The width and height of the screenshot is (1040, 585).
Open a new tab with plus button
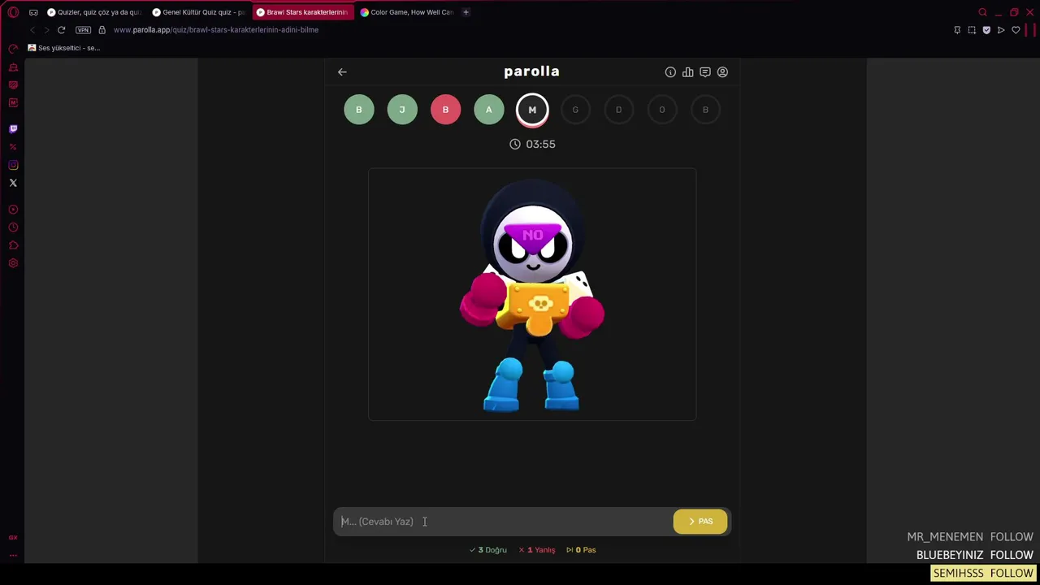(466, 12)
